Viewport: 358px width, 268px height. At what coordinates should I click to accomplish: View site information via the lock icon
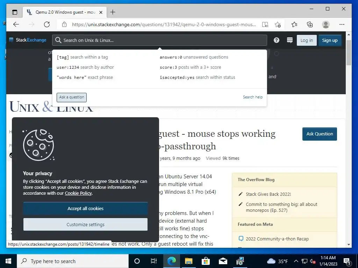click(x=64, y=24)
